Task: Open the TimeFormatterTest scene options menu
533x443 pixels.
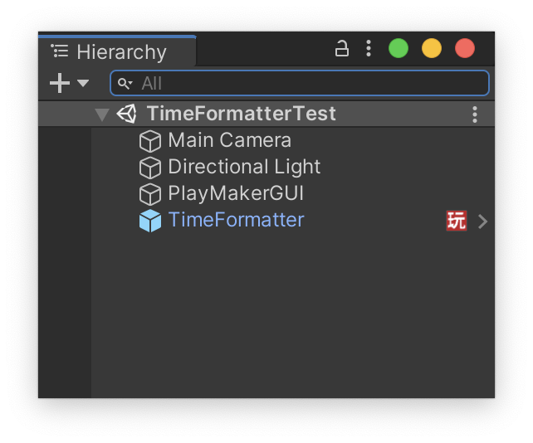Action: 475,114
